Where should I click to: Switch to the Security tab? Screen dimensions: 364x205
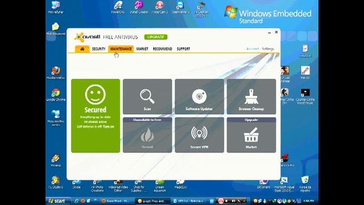click(98, 49)
